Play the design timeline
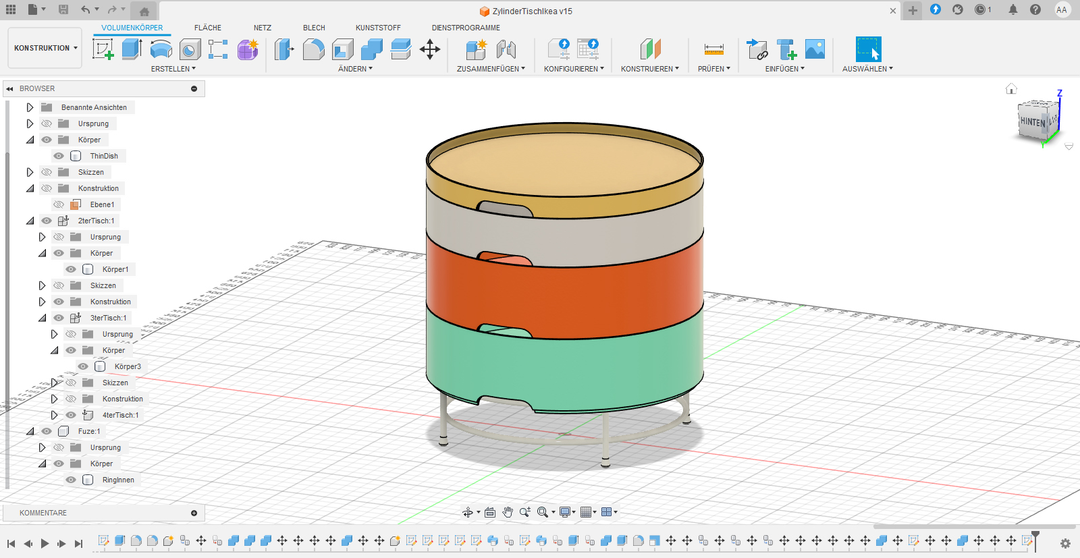 click(45, 543)
